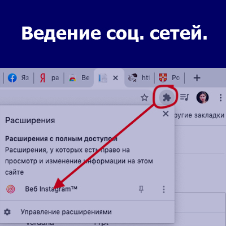Open Веб Instagram extension options menu

pos(164,189)
